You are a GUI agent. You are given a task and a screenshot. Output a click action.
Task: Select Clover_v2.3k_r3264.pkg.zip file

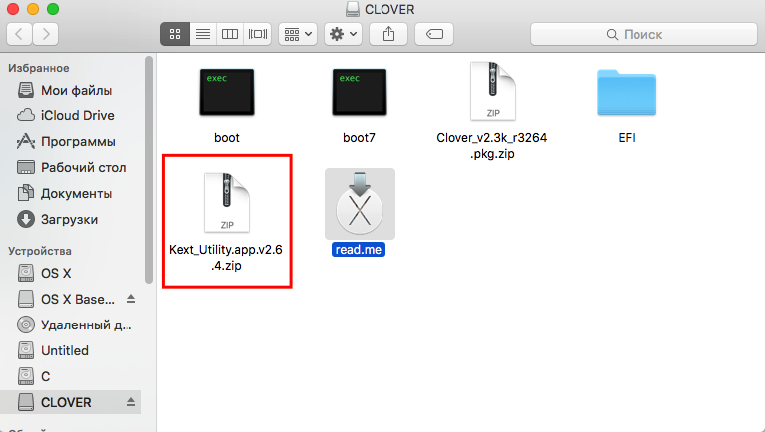pos(492,111)
